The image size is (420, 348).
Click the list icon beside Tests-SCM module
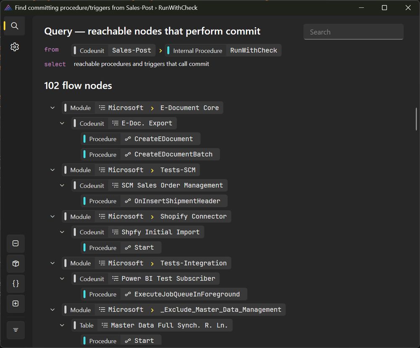click(102, 170)
